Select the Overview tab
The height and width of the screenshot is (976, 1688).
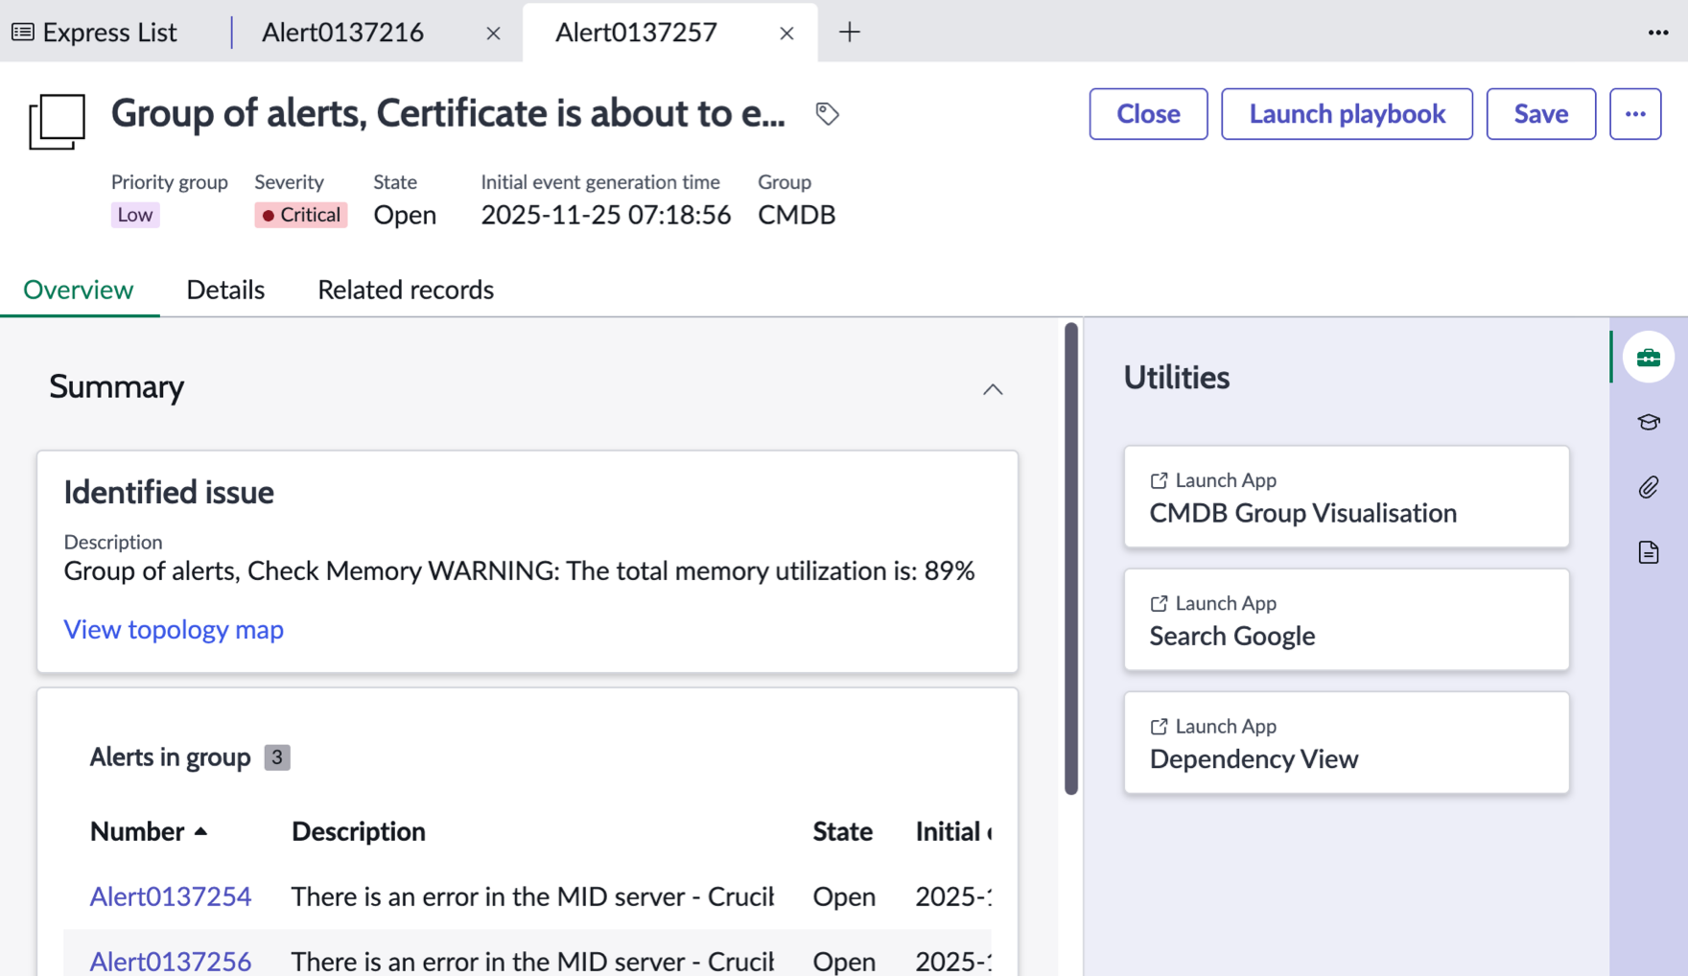pyautogui.click(x=79, y=290)
